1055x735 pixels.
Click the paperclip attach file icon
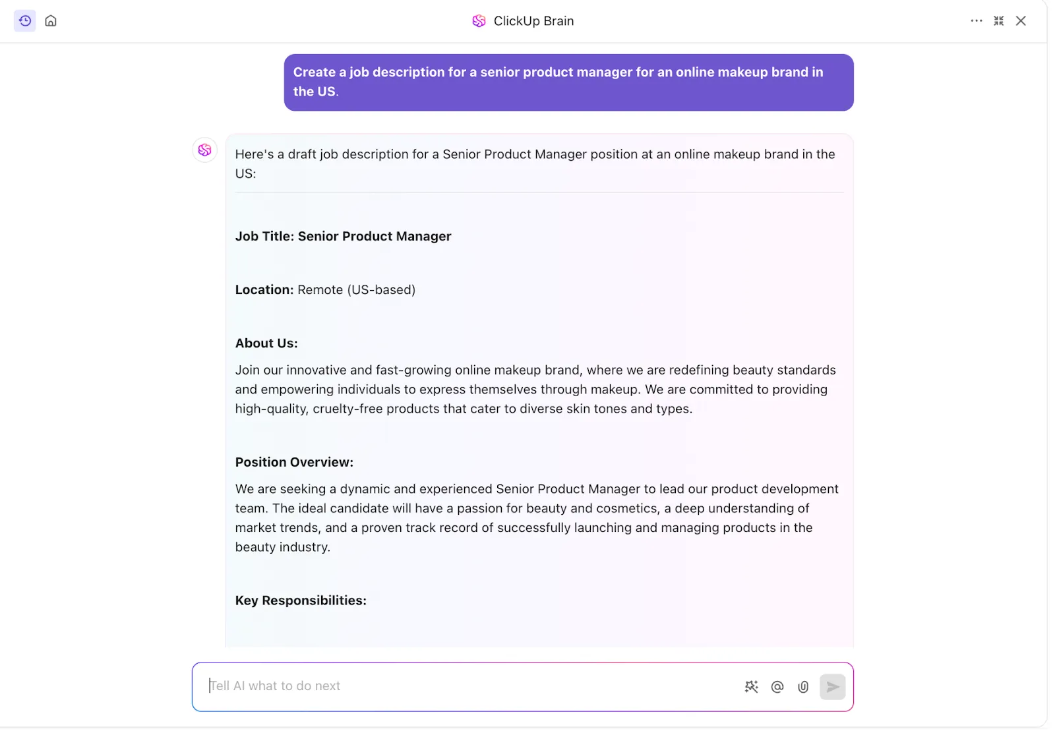pos(803,687)
